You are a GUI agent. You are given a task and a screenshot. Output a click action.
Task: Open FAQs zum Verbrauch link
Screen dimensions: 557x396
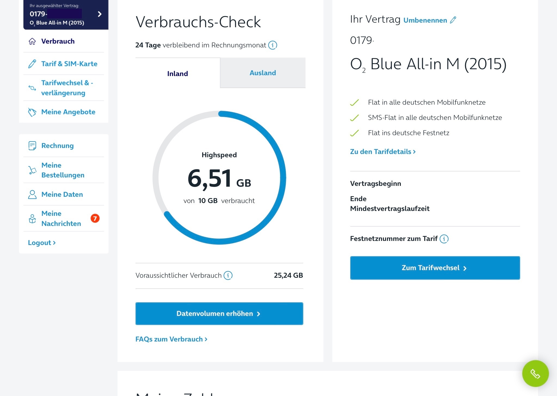(x=171, y=339)
